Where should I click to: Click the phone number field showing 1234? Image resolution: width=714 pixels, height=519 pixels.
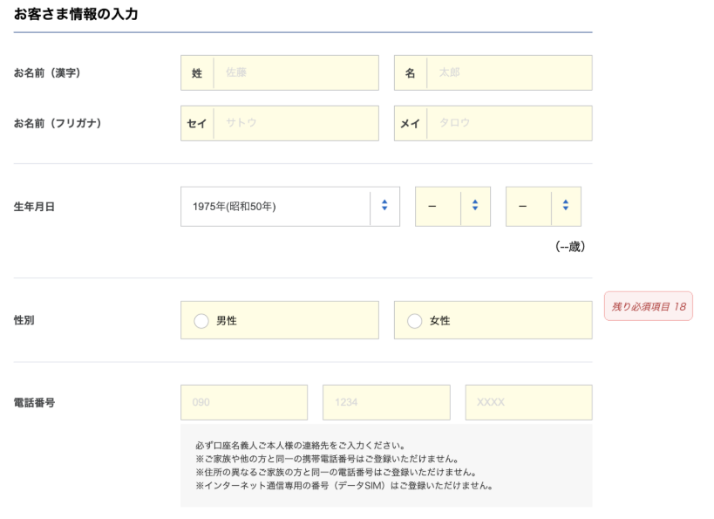[x=386, y=403]
